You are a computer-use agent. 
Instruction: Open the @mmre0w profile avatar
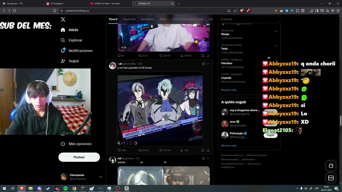(x=112, y=66)
